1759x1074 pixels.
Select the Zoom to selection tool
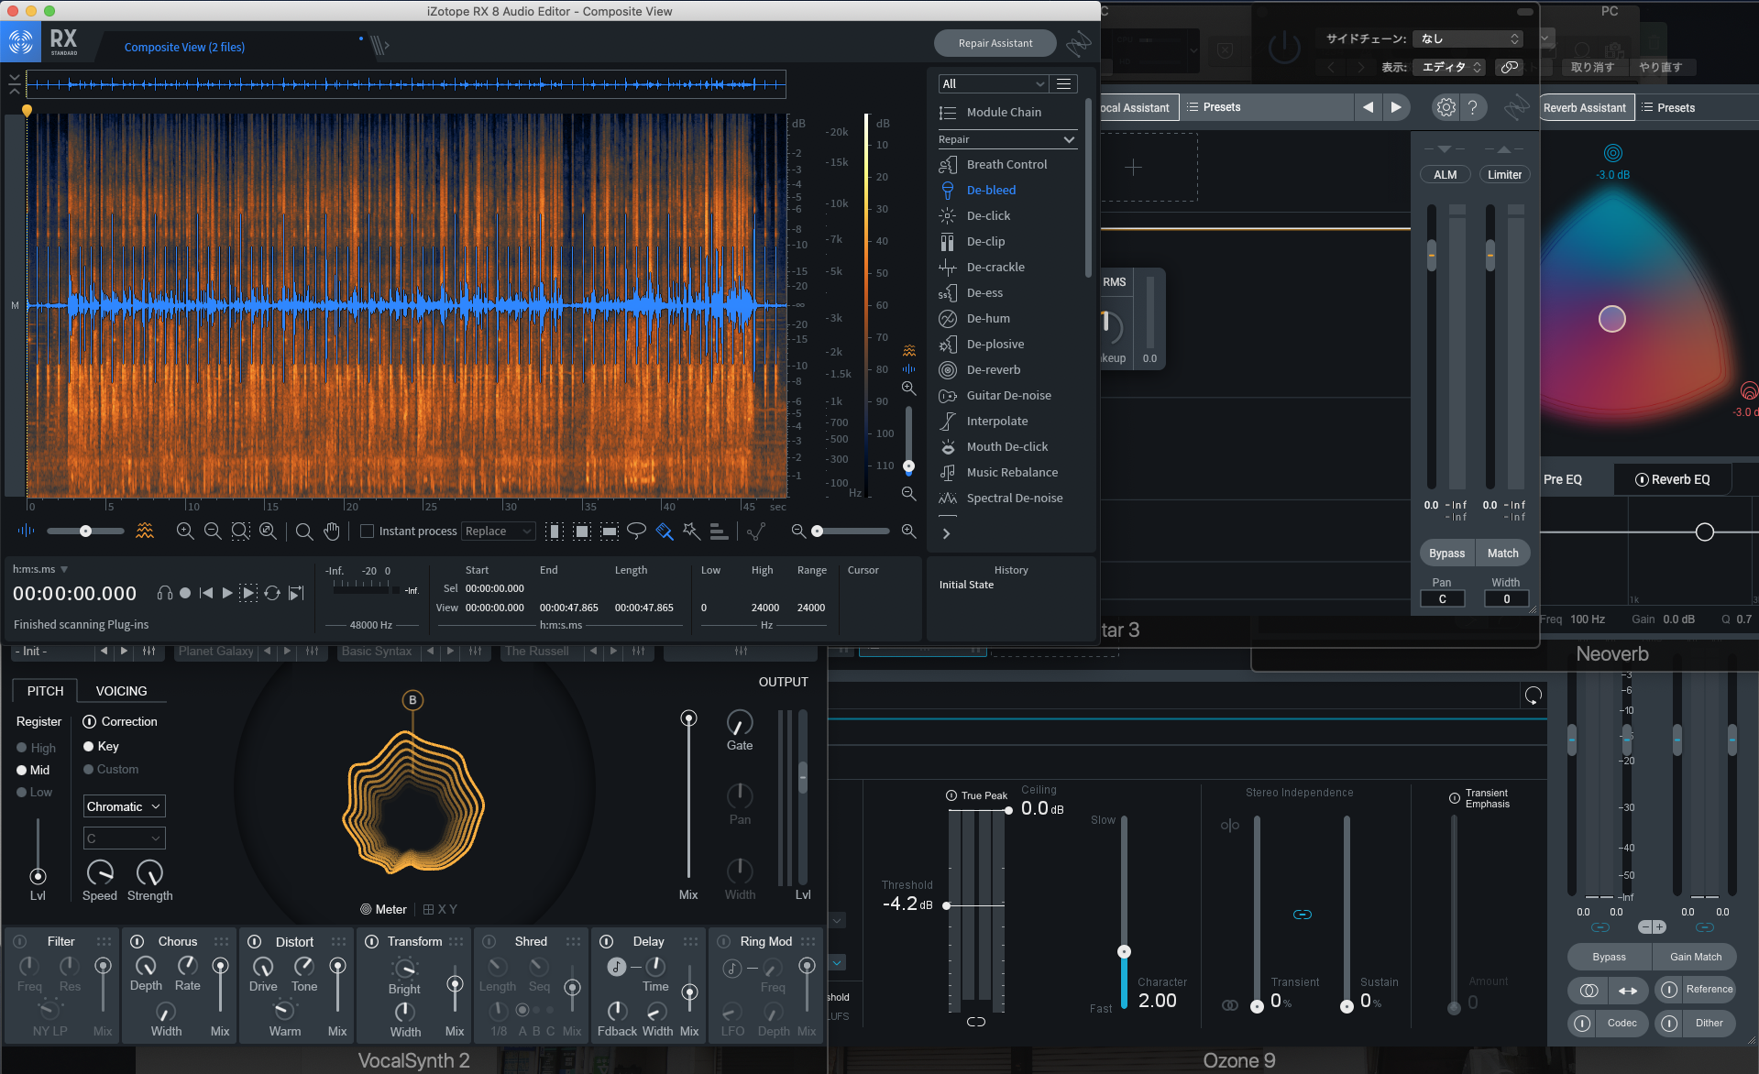[x=240, y=532]
